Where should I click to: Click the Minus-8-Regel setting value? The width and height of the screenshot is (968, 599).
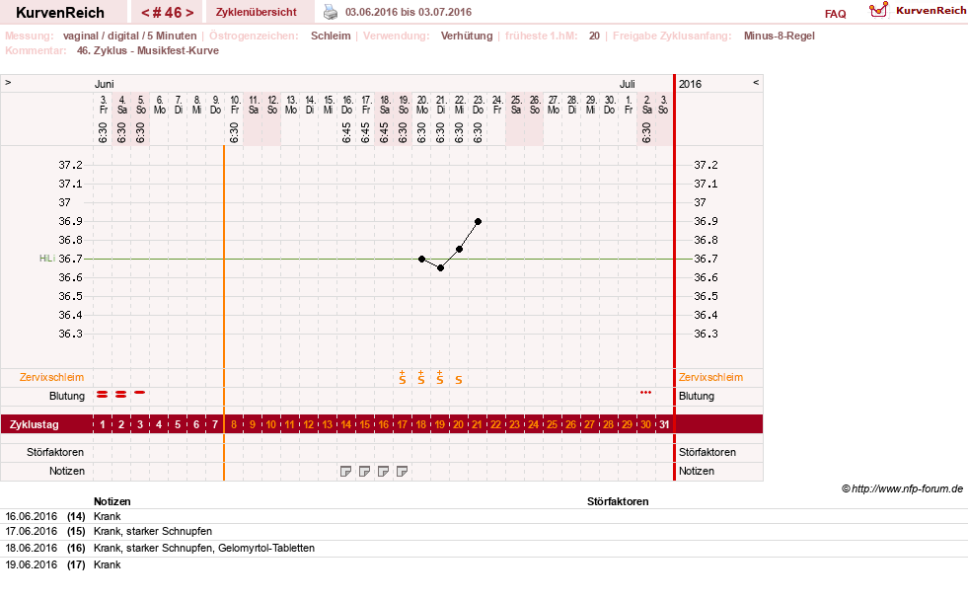point(780,36)
